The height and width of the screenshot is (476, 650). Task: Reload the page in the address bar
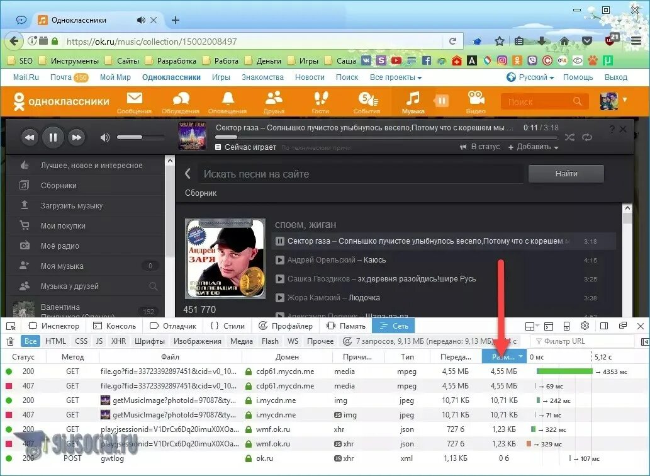click(x=452, y=41)
